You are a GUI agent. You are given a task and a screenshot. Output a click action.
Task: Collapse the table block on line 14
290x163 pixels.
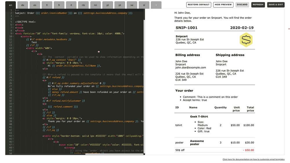pyautogui.click(x=13, y=48)
